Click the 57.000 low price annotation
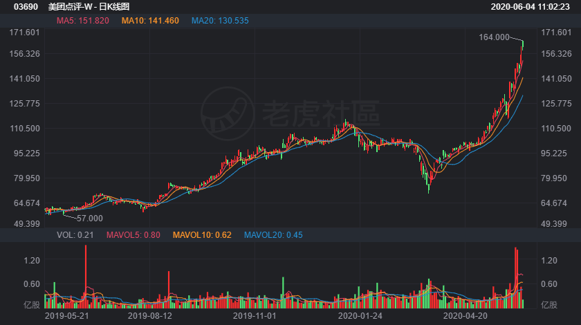 click(87, 219)
